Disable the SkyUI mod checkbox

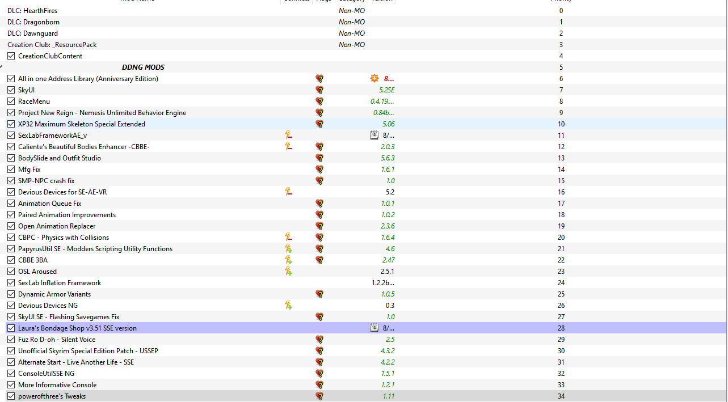[x=11, y=90]
